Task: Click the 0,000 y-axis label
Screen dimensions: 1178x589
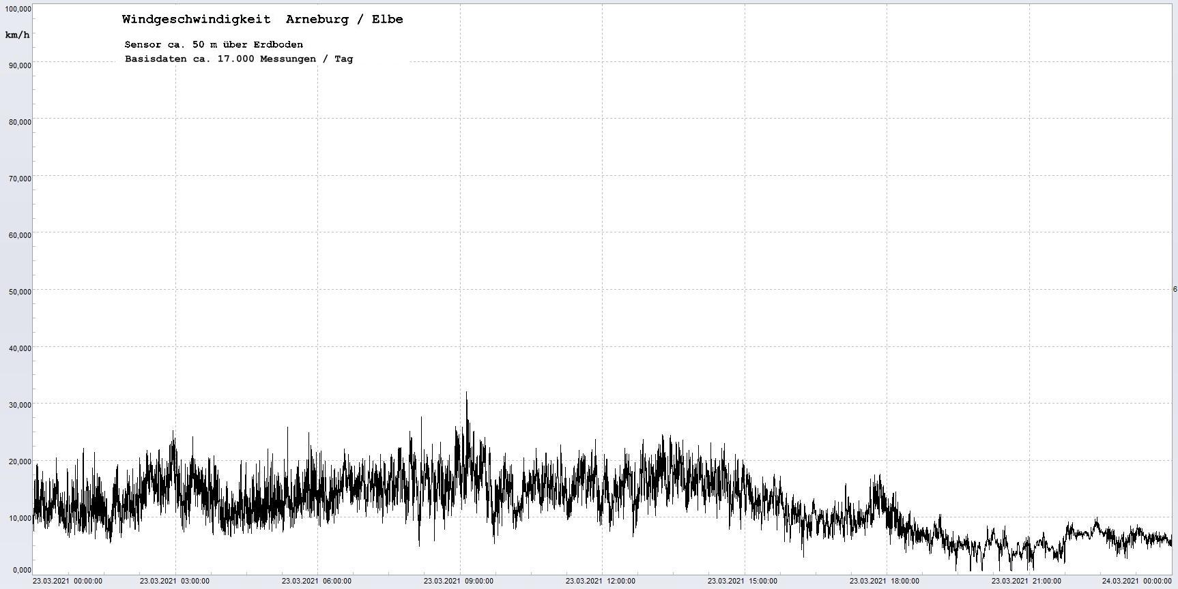Action: coord(22,570)
